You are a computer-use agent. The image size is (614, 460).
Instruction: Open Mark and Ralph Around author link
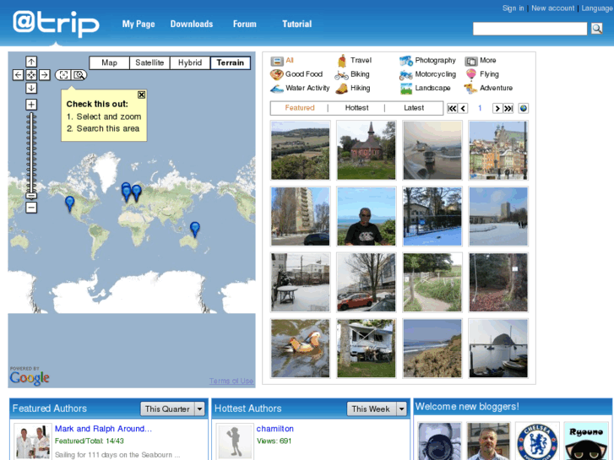pyautogui.click(x=103, y=429)
